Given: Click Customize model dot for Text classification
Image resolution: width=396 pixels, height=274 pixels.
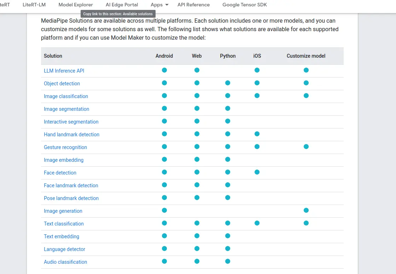Looking at the screenshot, I should 306,223.
